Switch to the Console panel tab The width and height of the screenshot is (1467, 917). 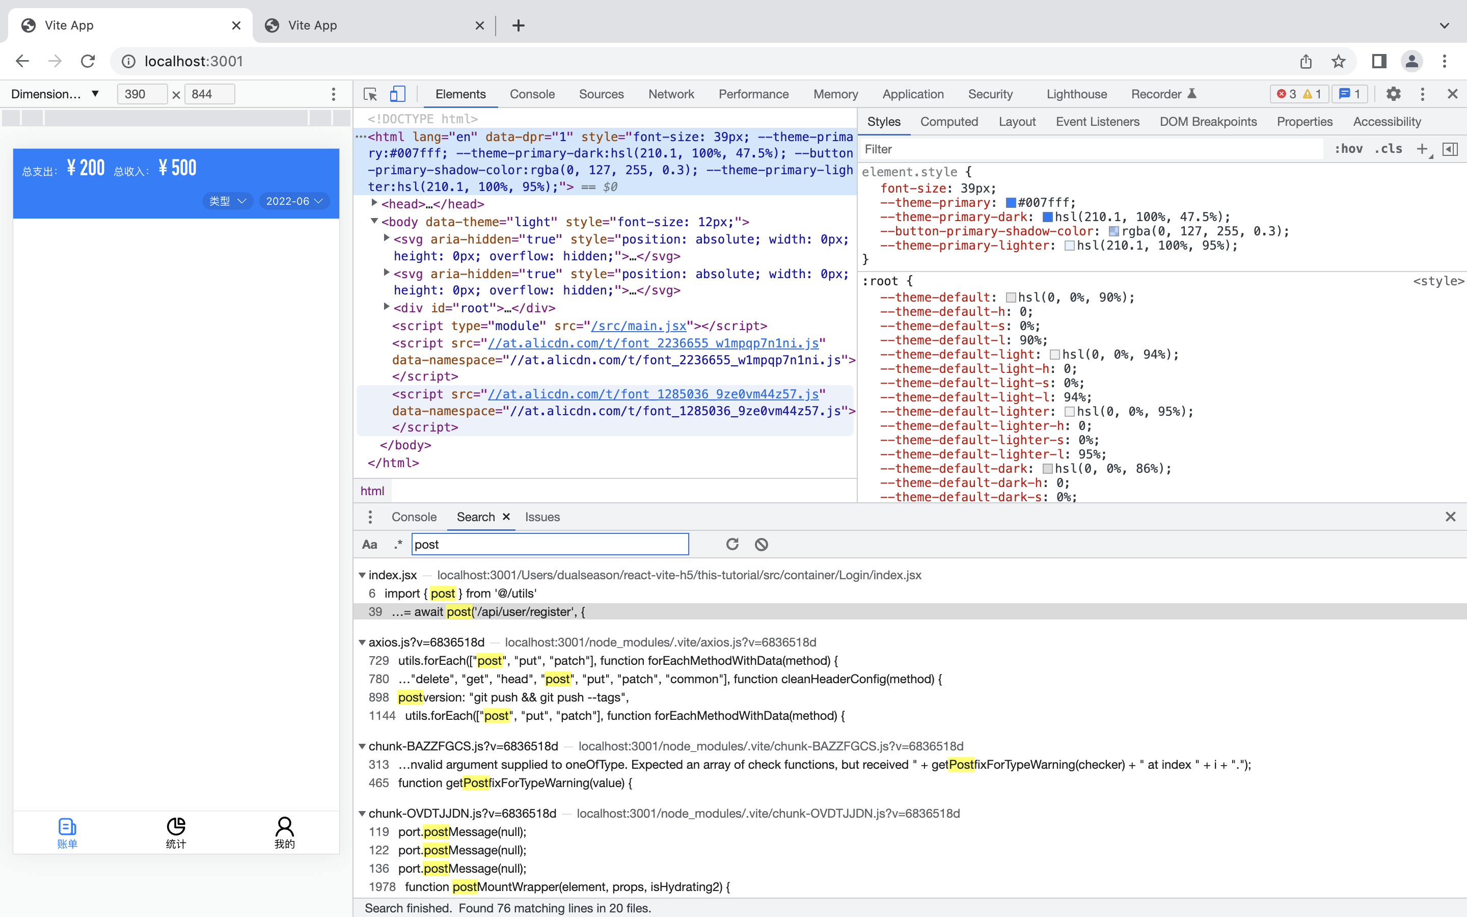pyautogui.click(x=532, y=94)
